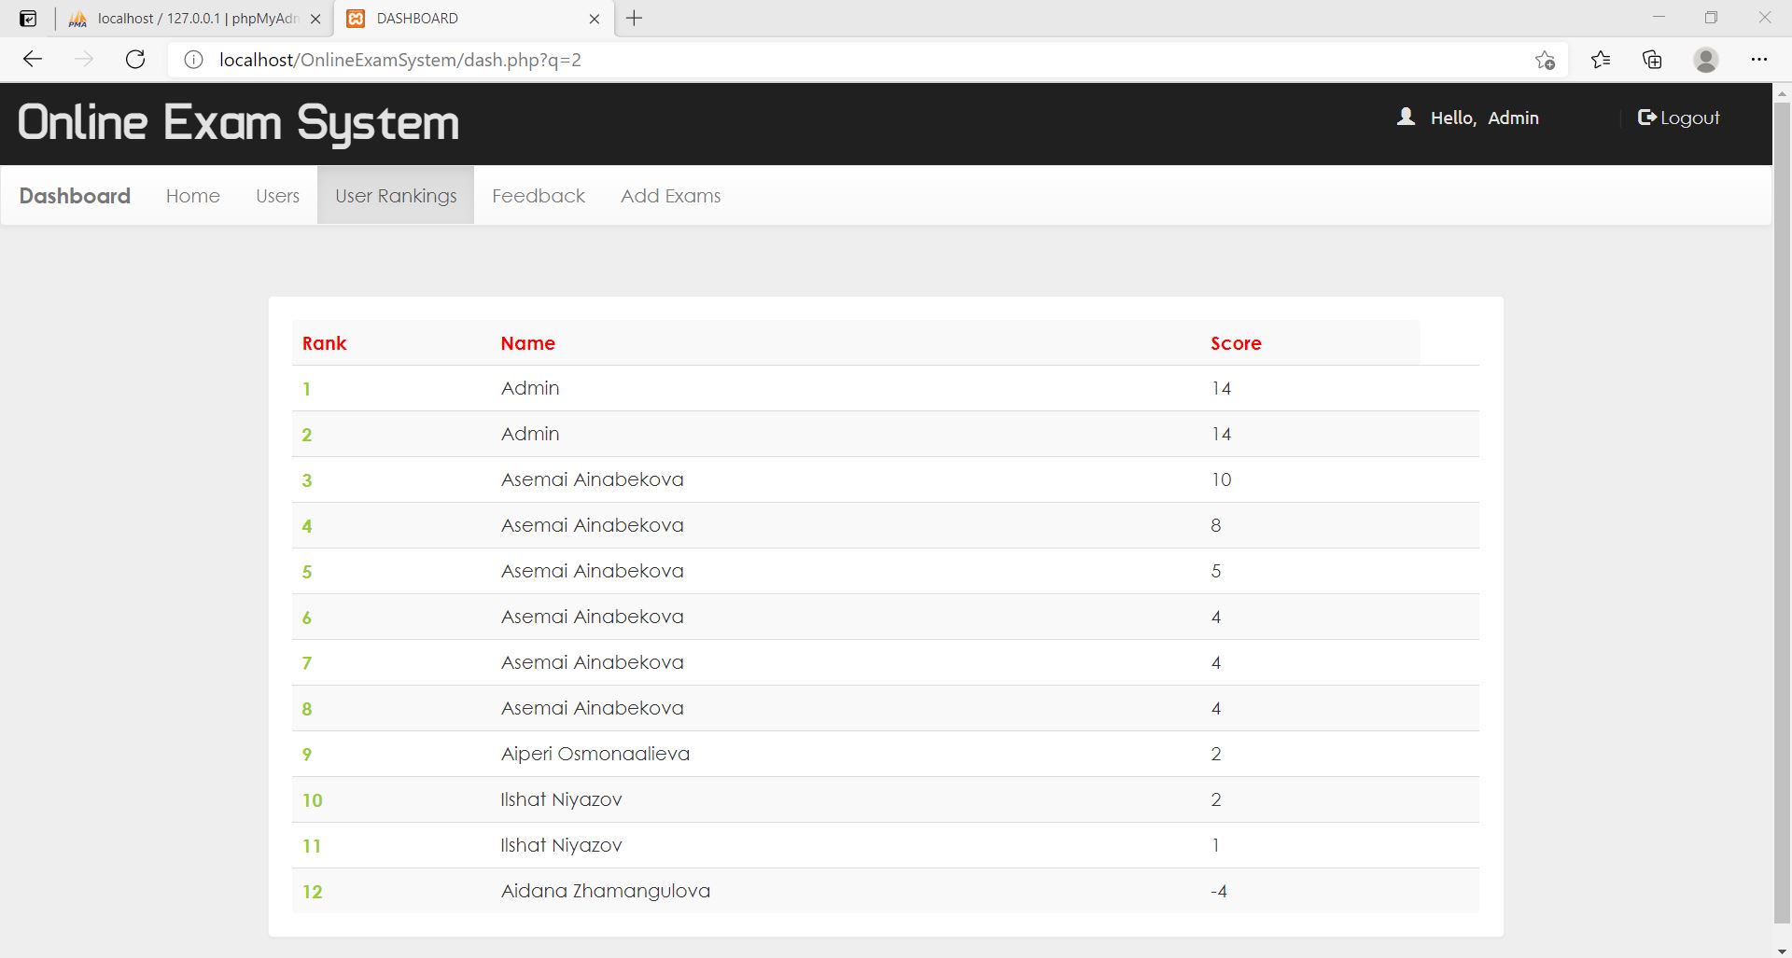Click the Name column header
Image resolution: width=1792 pixels, height=958 pixels.
(528, 343)
